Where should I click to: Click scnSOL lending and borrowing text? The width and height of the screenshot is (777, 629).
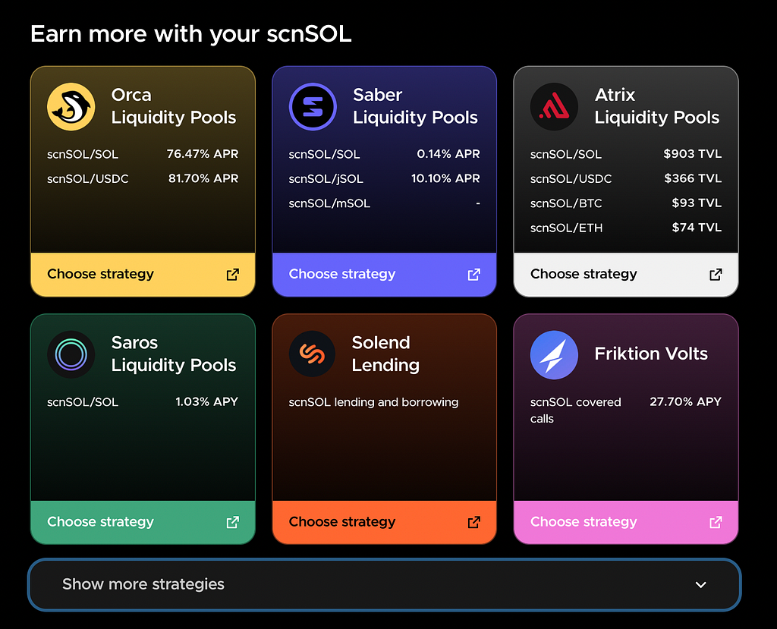(x=373, y=402)
